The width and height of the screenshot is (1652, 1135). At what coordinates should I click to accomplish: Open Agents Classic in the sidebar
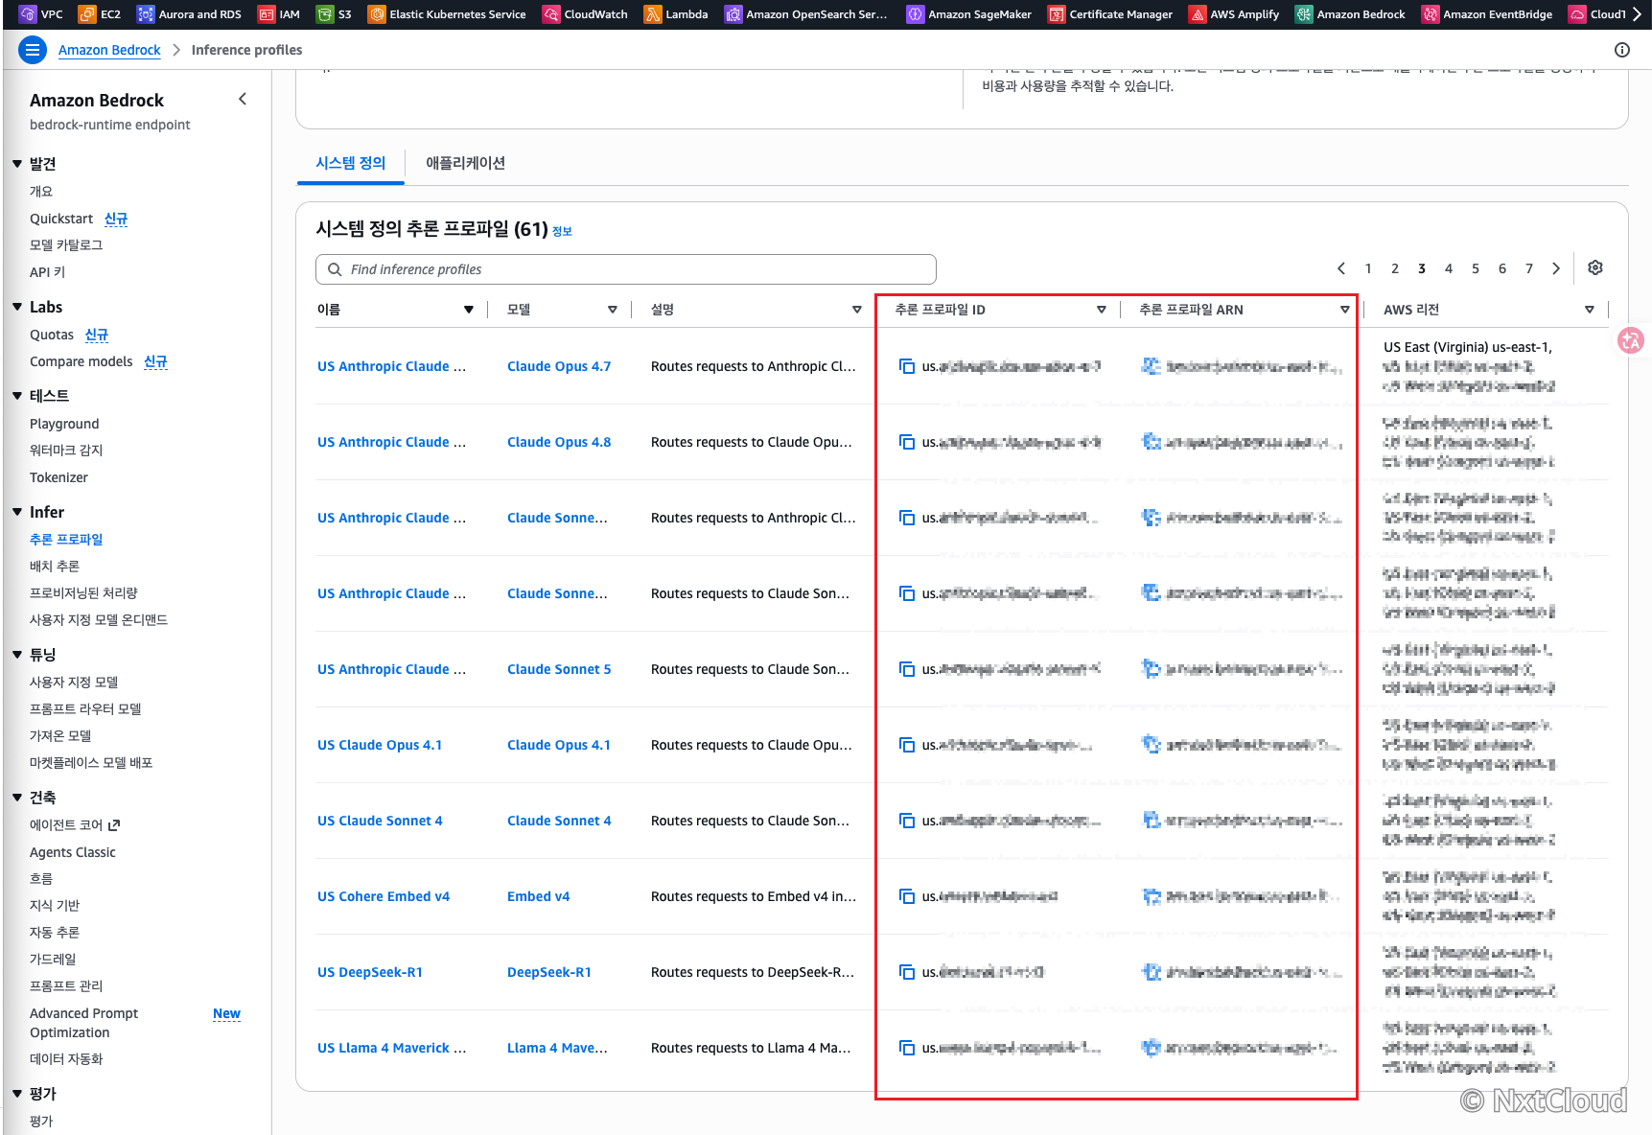pos(73,852)
